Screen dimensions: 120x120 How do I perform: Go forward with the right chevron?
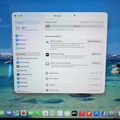click(49, 16)
